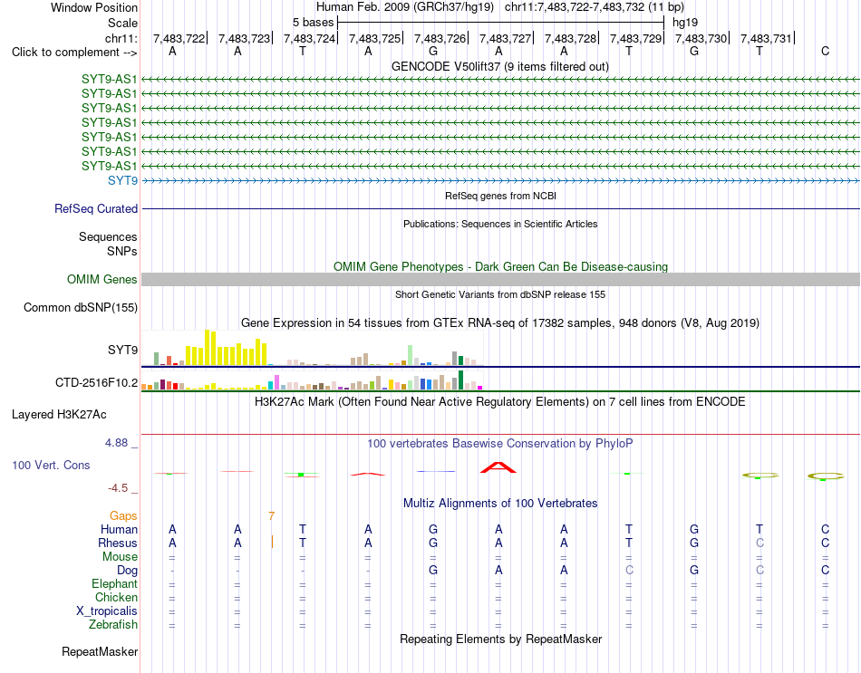This screenshot has width=861, height=673.
Task: Click Common dbSNP(155) track label
Action: pyautogui.click(x=80, y=307)
